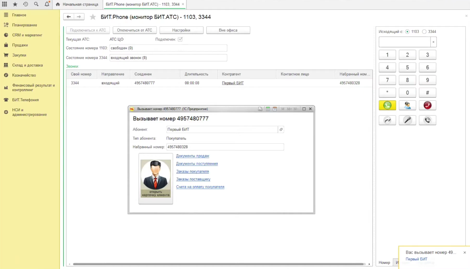Open the notifications bell
This screenshot has width=470, height=269.
pyautogui.click(x=47, y=4)
